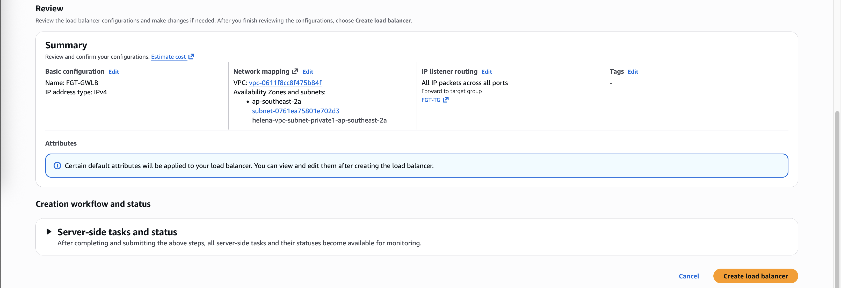Click the server-side tasks description text
The image size is (841, 288).
(x=239, y=243)
